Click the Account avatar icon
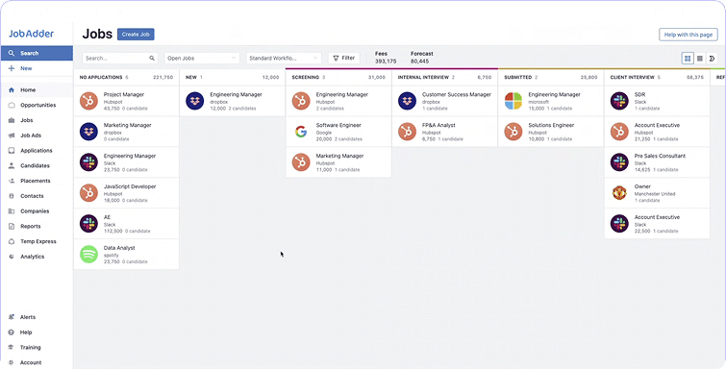Viewport: 726px width, 369px height. [x=12, y=362]
